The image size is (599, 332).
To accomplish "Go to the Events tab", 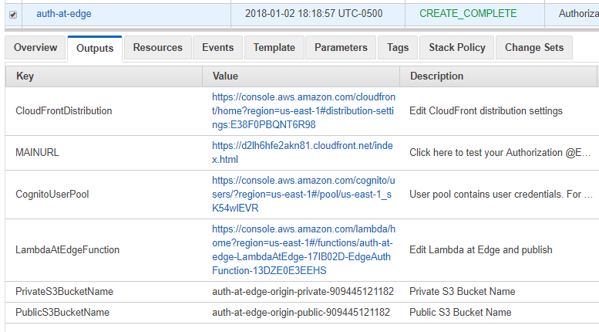I will click(217, 47).
